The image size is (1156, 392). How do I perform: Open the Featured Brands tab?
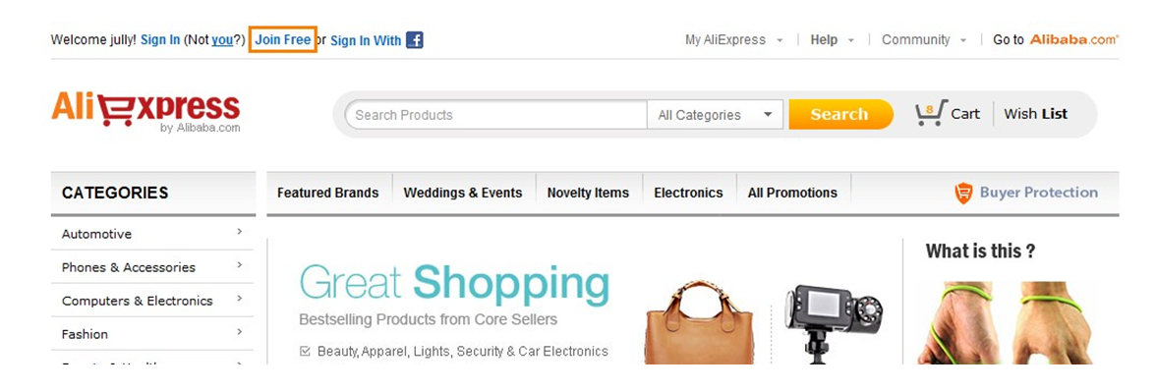point(328,193)
